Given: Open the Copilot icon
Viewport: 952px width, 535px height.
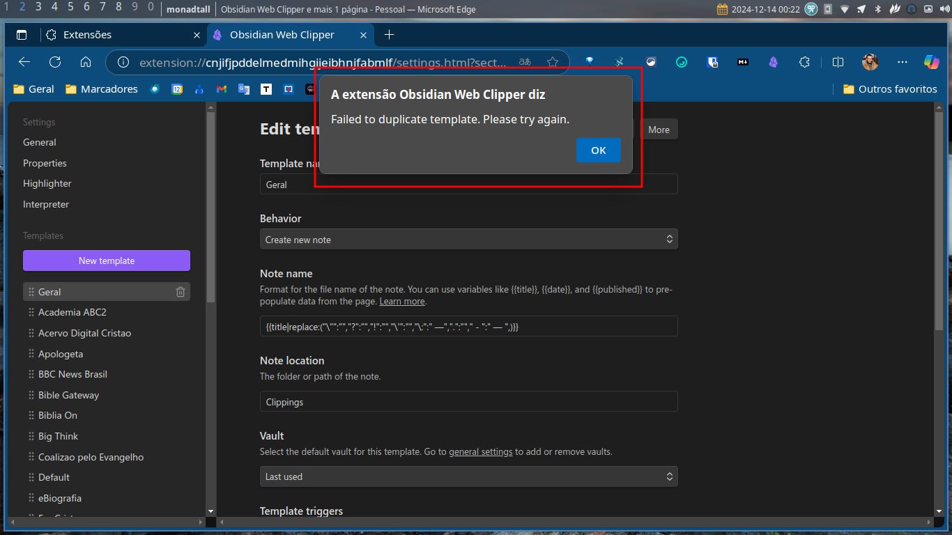Looking at the screenshot, I should pos(932,62).
